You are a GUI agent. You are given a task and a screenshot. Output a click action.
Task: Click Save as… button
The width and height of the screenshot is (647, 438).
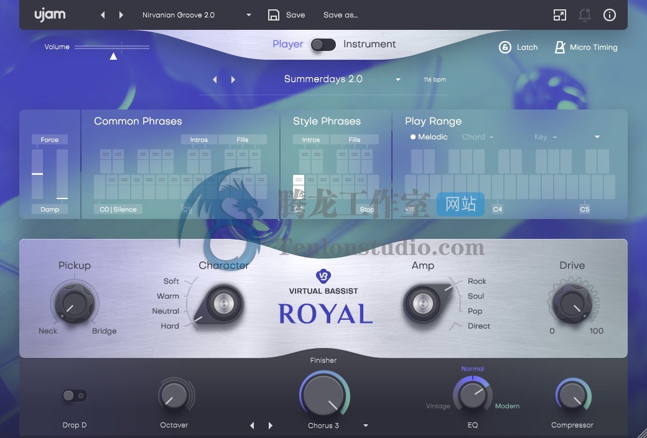tap(340, 16)
